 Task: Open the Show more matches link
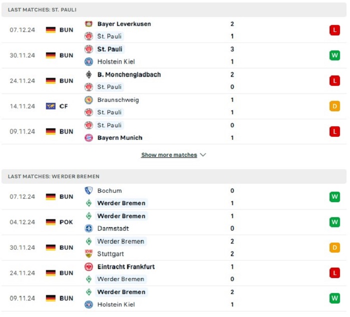pyautogui.click(x=169, y=155)
